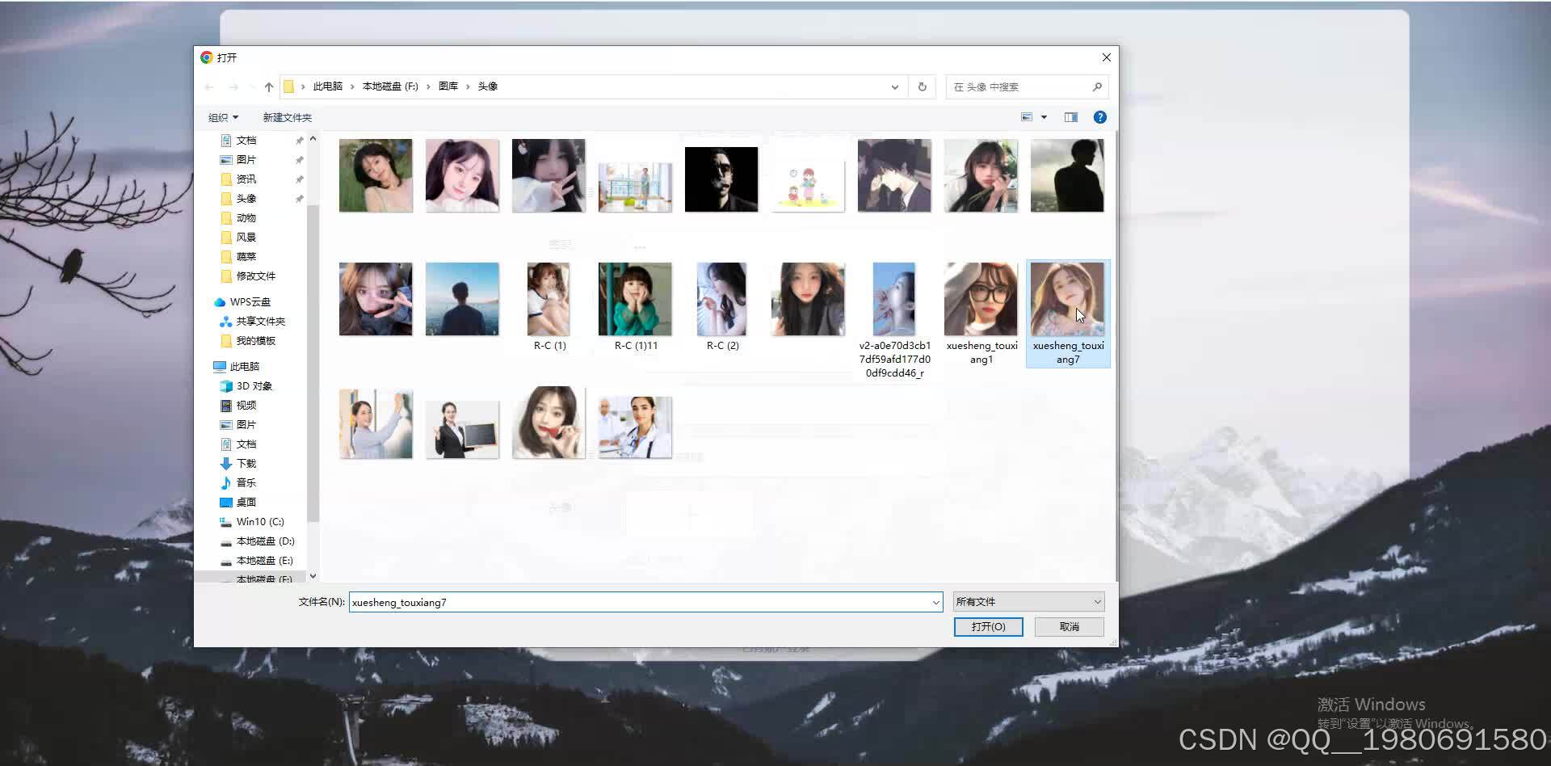Viewport: 1551px width, 766px height.
Task: Refresh the folder contents
Action: click(x=922, y=86)
